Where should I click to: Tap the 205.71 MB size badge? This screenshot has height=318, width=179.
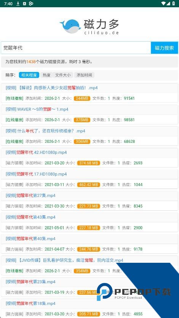click(x=89, y=314)
